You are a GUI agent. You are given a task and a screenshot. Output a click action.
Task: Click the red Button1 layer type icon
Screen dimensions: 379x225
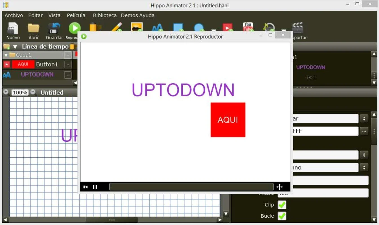(x=6, y=64)
